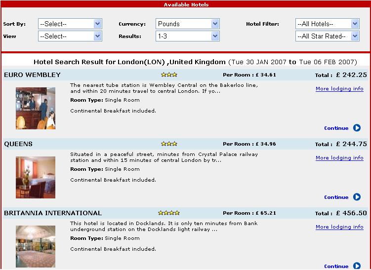This screenshot has height=270, width=371.
Task: Open the Results dropdown showing 1-3
Action: tap(188, 36)
